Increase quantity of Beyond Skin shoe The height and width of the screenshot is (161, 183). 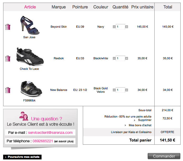tap(126, 27)
